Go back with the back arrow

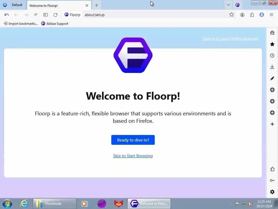(16, 15)
